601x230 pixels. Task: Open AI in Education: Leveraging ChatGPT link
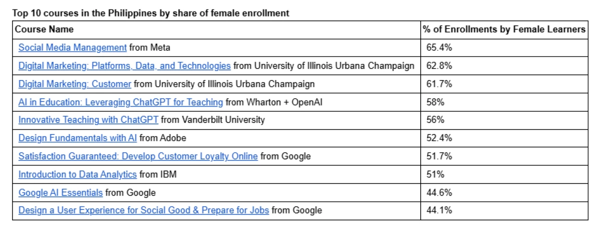[x=120, y=102]
